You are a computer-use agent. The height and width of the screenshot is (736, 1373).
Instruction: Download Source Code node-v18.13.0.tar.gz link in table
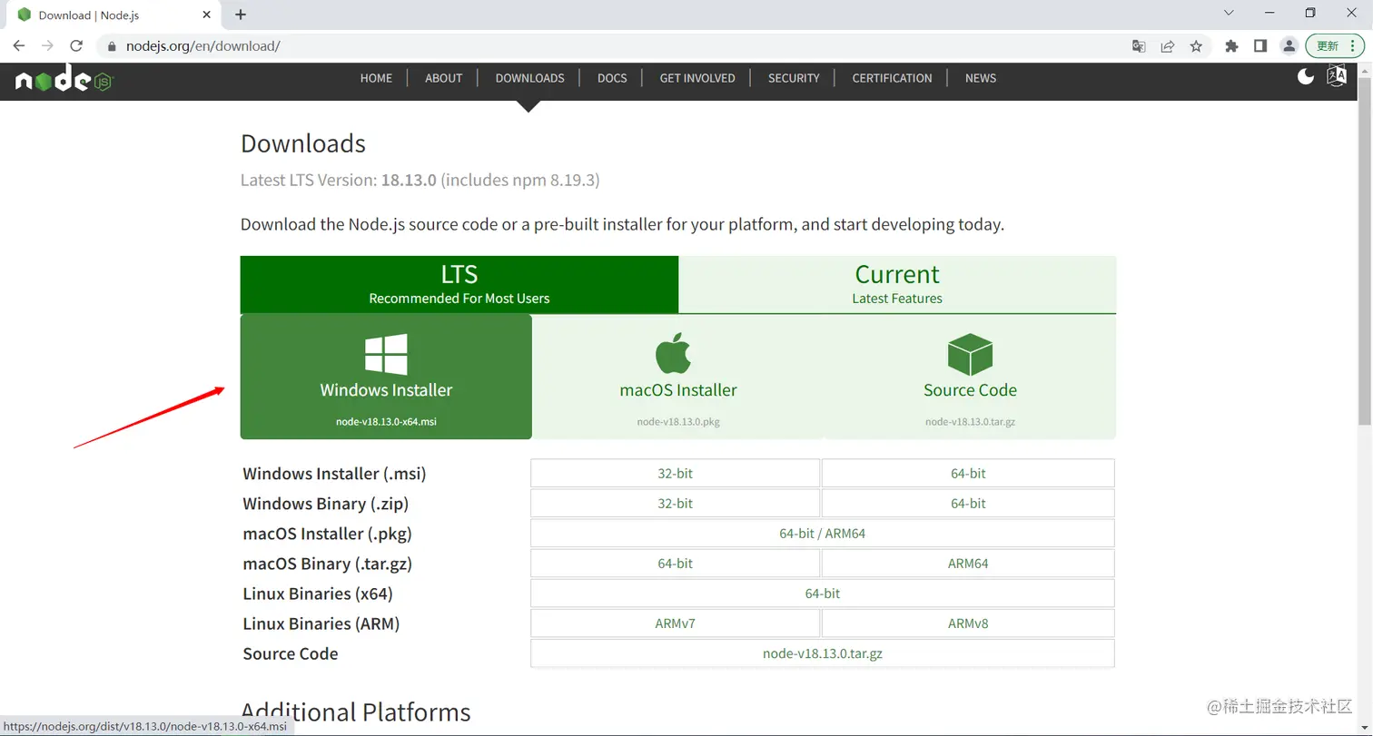[x=823, y=653]
